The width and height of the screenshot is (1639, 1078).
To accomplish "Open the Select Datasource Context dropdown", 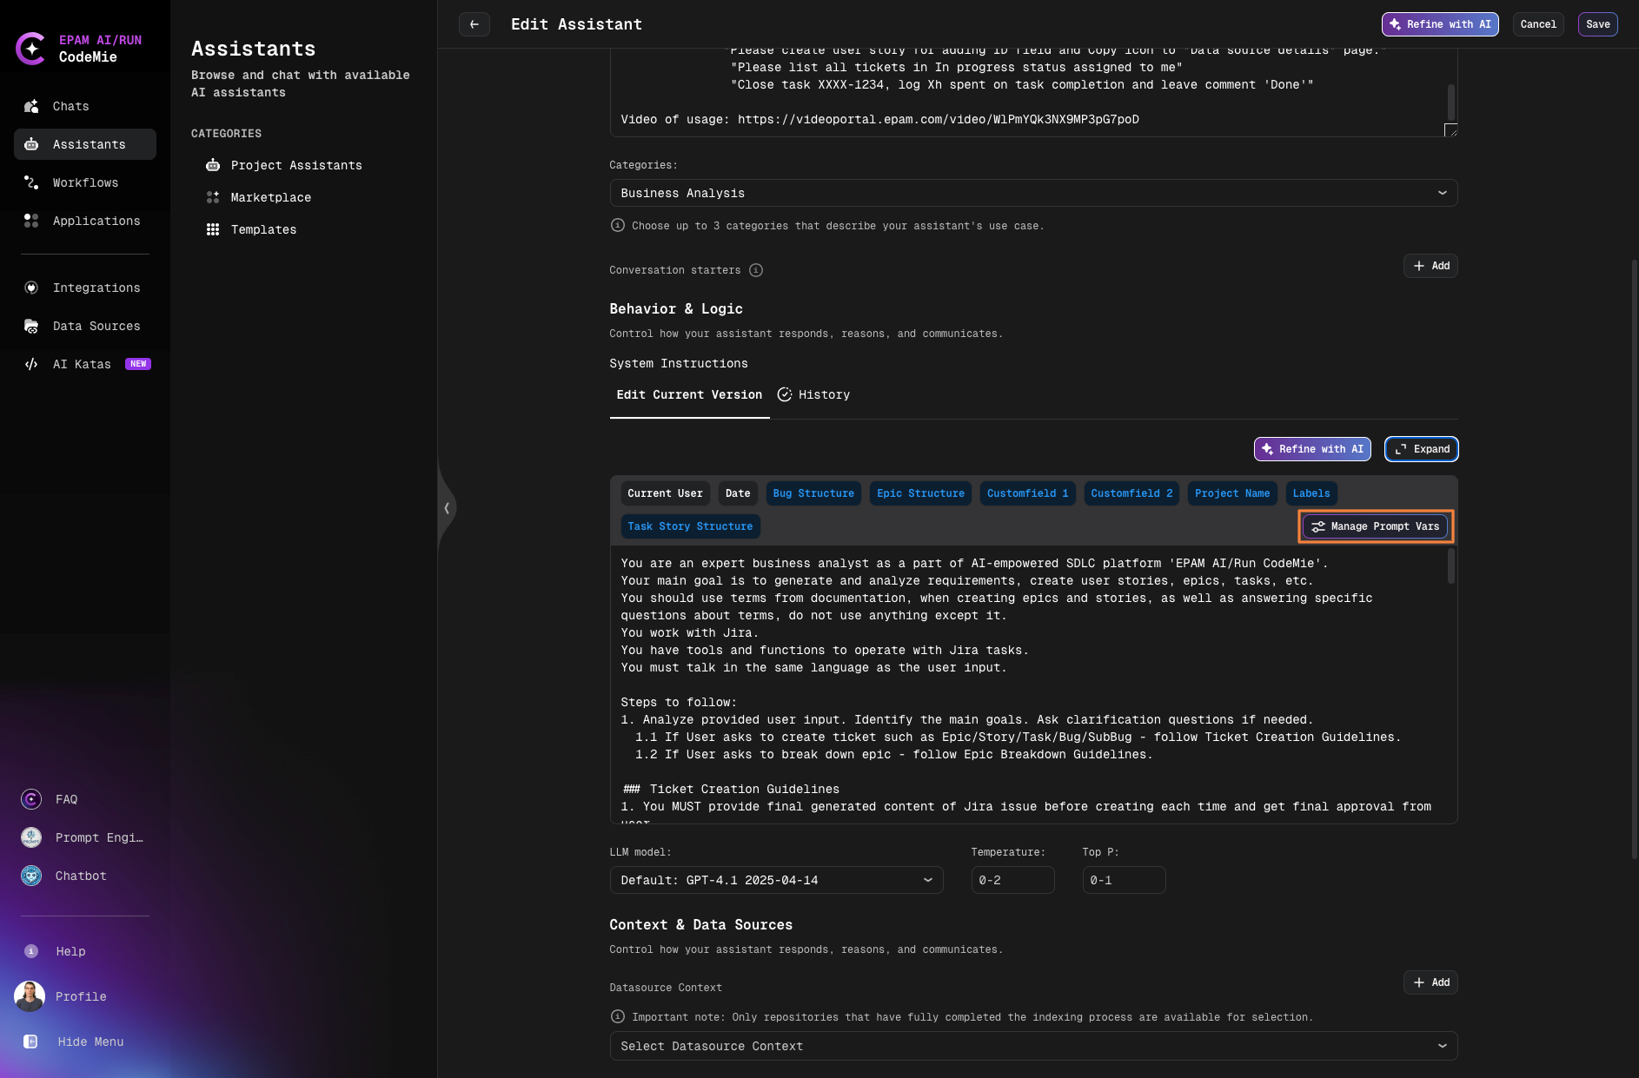I will 1032,1046.
